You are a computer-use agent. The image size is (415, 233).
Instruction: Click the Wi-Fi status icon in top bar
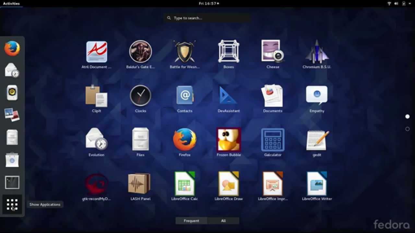click(389, 4)
